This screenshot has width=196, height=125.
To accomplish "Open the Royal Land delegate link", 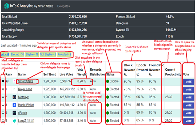I will click(x=25, y=89).
